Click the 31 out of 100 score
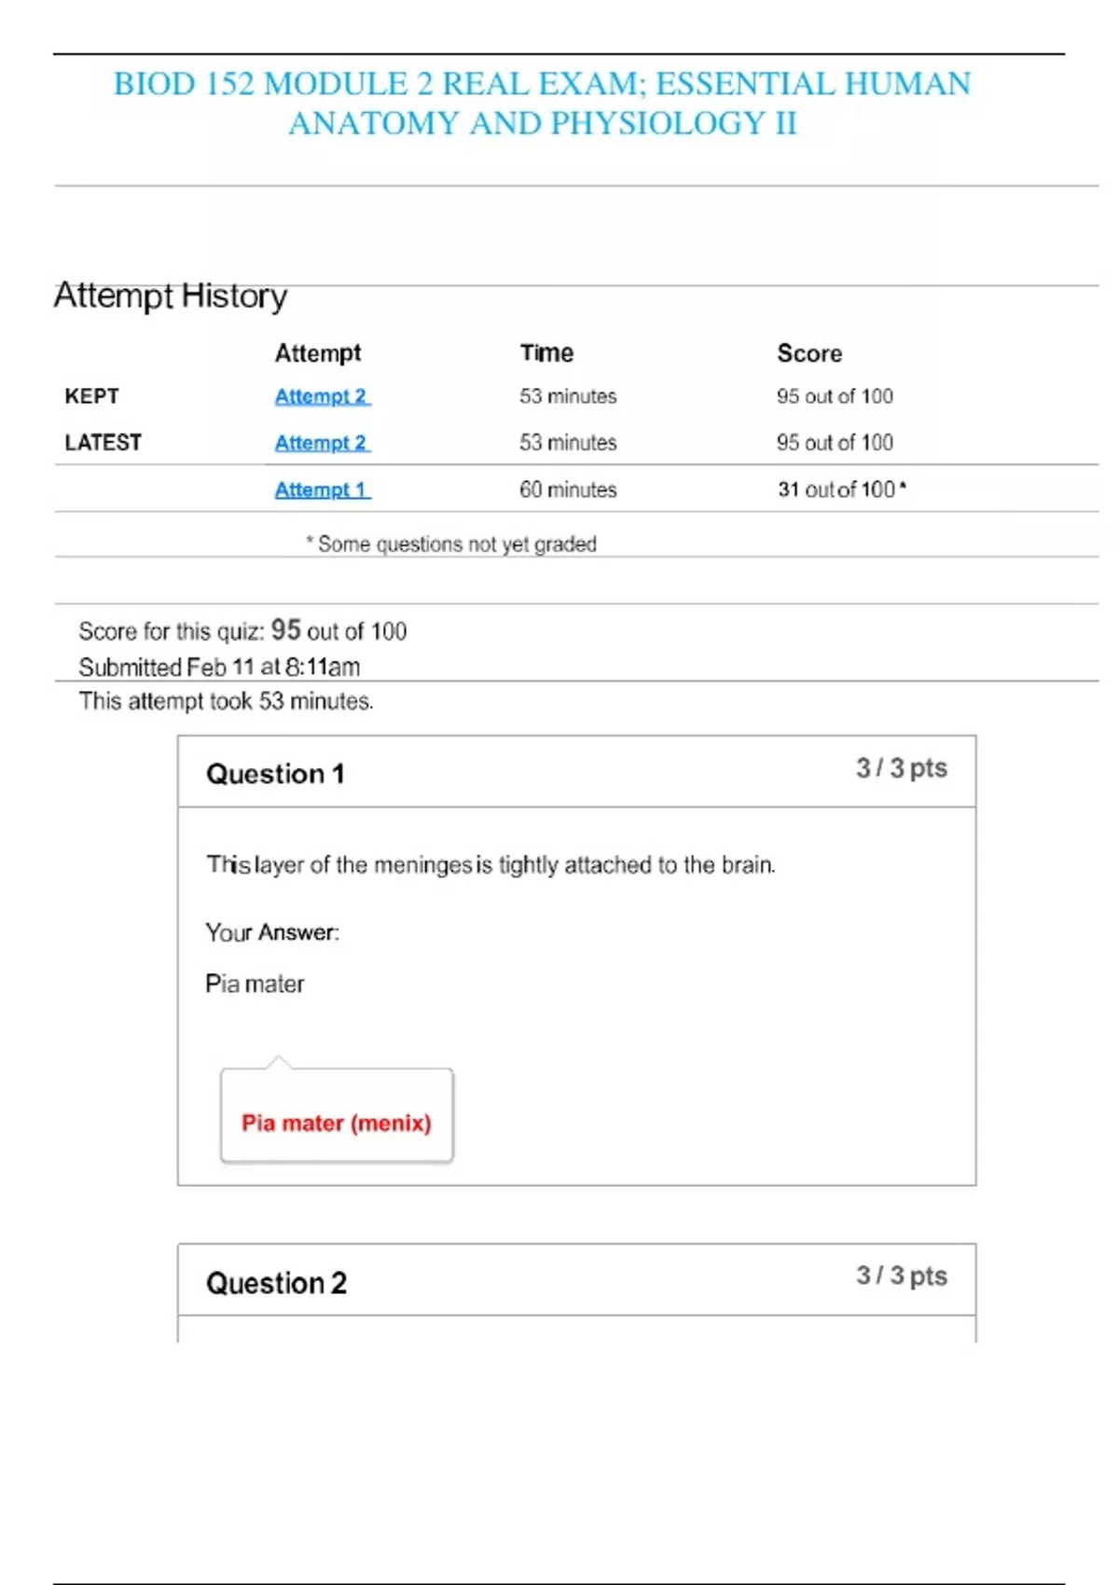 pyautogui.click(x=841, y=489)
